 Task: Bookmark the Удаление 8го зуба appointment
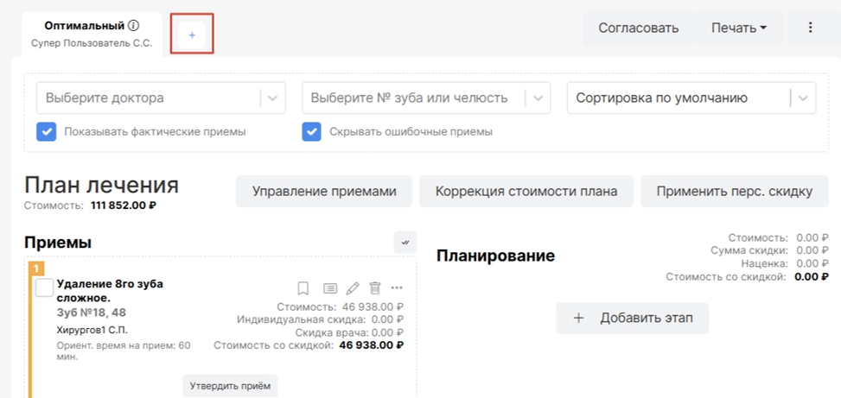tap(303, 287)
